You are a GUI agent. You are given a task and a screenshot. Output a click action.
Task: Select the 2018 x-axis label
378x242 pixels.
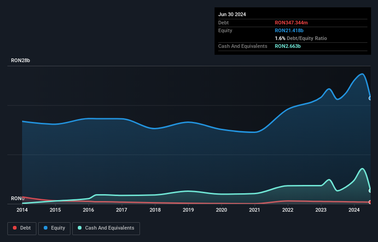(155, 210)
